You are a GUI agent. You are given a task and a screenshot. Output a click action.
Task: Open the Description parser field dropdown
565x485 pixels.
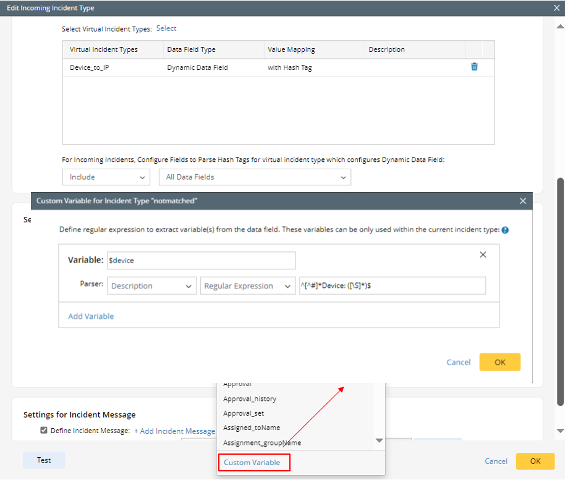click(152, 286)
